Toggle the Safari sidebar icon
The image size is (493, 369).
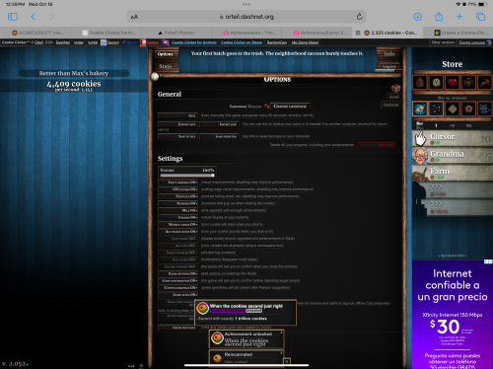click(13, 17)
